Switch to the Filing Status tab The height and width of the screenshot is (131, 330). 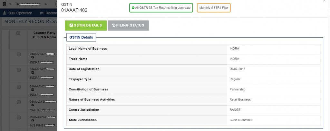128,25
